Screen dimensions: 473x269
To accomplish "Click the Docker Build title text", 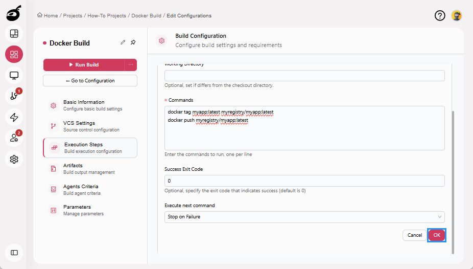I will (x=69, y=43).
